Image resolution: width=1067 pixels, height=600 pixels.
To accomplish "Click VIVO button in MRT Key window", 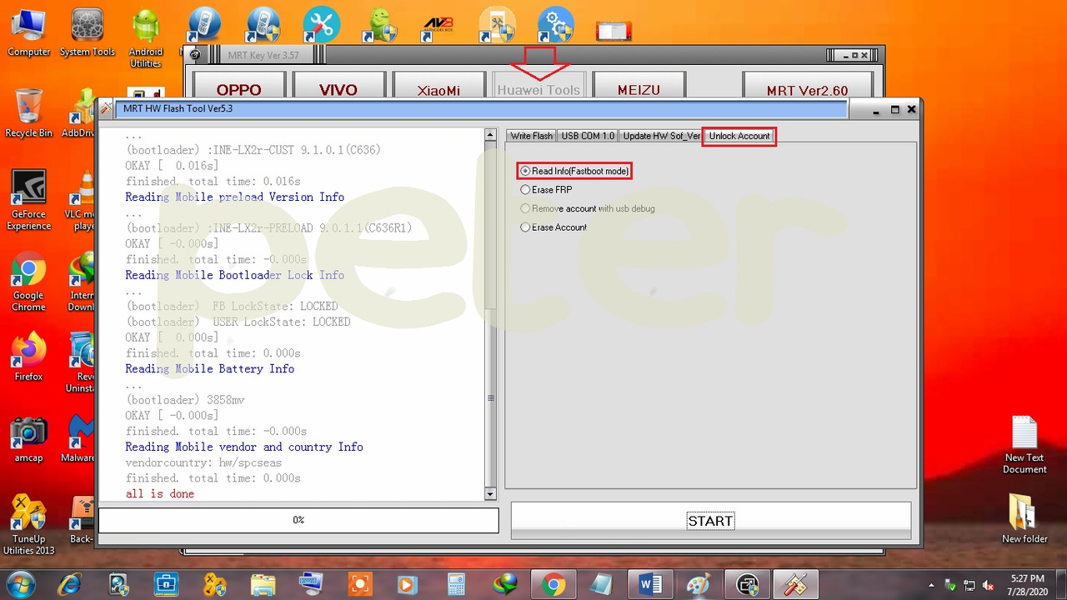I will pyautogui.click(x=338, y=89).
